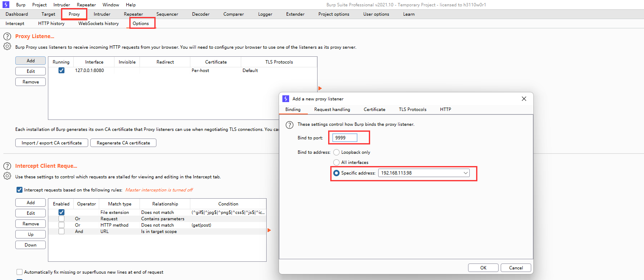Open the Repeater tab in main toolbar
The image size is (644, 280).
(133, 14)
